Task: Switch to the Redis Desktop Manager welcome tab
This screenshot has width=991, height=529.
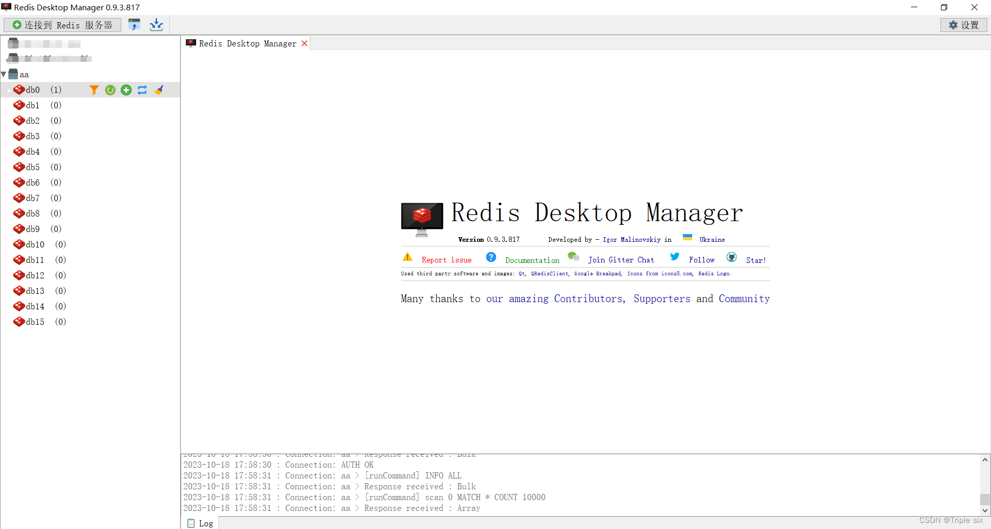Action: point(243,43)
